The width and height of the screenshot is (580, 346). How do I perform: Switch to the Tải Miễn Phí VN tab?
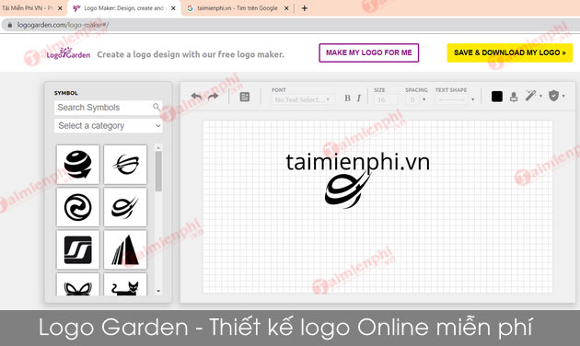pos(28,8)
